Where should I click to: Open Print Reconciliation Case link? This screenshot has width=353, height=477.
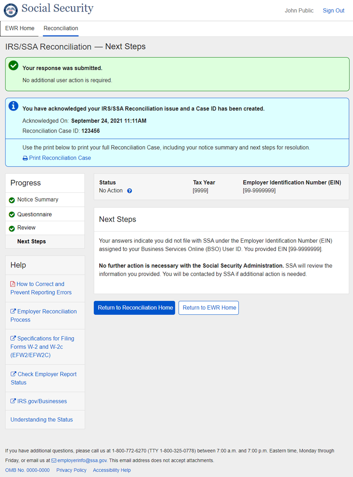coord(60,158)
